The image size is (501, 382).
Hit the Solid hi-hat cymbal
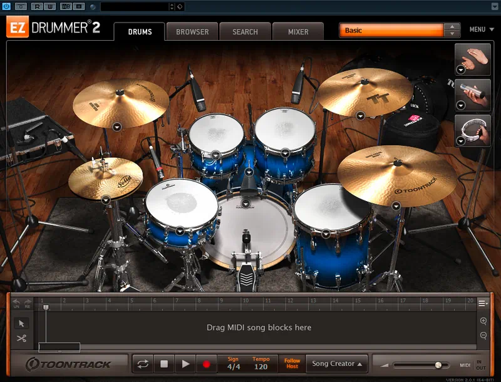point(105,179)
